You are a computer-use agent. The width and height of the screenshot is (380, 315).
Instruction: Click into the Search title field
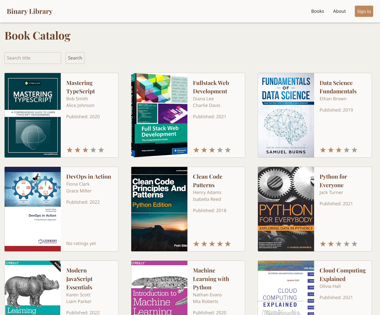(x=32, y=58)
